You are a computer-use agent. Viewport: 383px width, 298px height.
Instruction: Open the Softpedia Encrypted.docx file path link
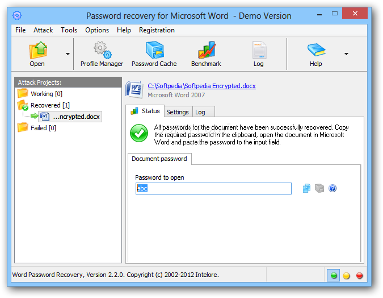tap(201, 86)
